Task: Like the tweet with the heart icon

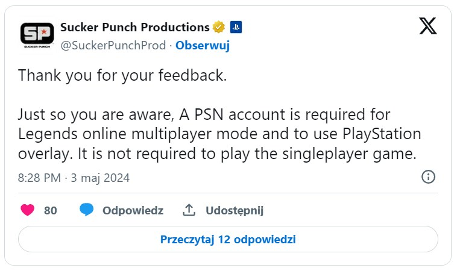Action: (x=28, y=210)
